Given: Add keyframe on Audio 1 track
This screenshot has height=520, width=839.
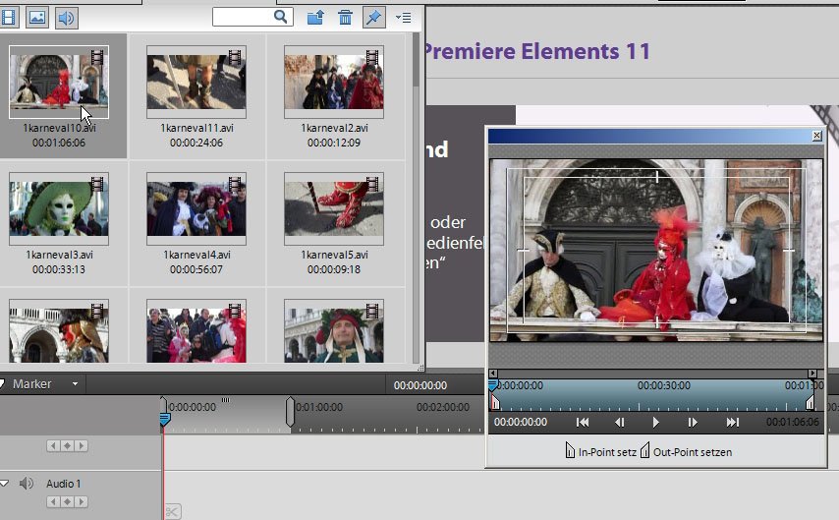Looking at the screenshot, I should (67, 501).
